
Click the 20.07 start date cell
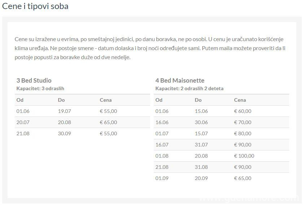click(23, 122)
